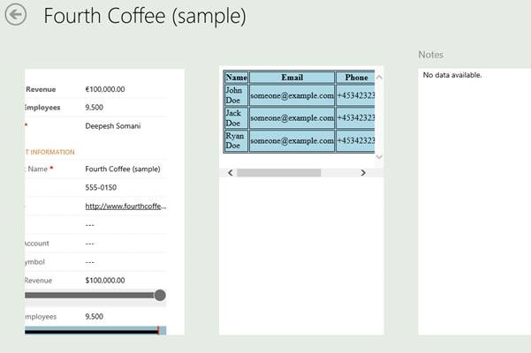Select Ryan Doe in the contacts table
The image size is (531, 353).
tap(235, 140)
